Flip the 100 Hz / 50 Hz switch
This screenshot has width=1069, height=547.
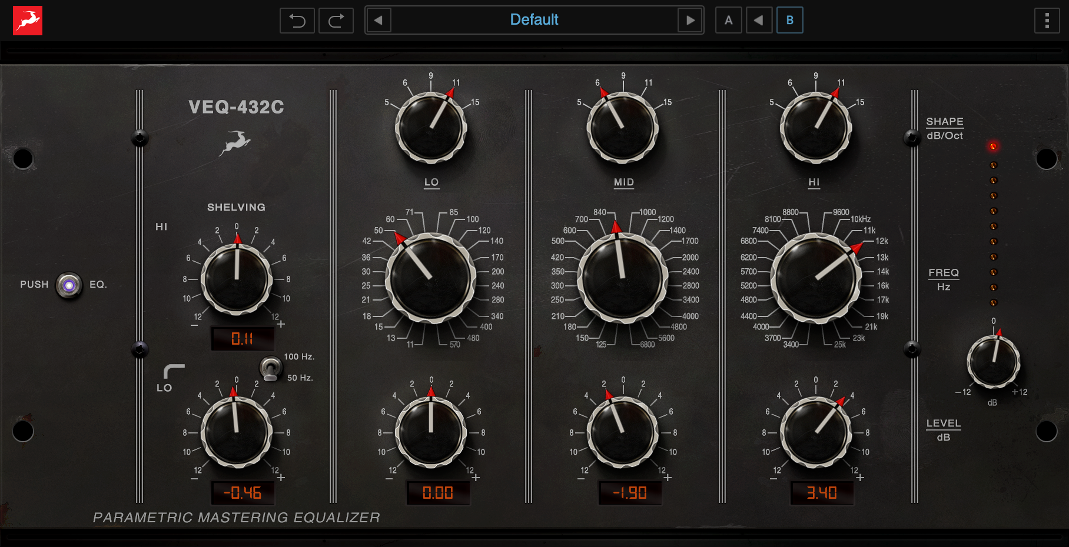[270, 369]
